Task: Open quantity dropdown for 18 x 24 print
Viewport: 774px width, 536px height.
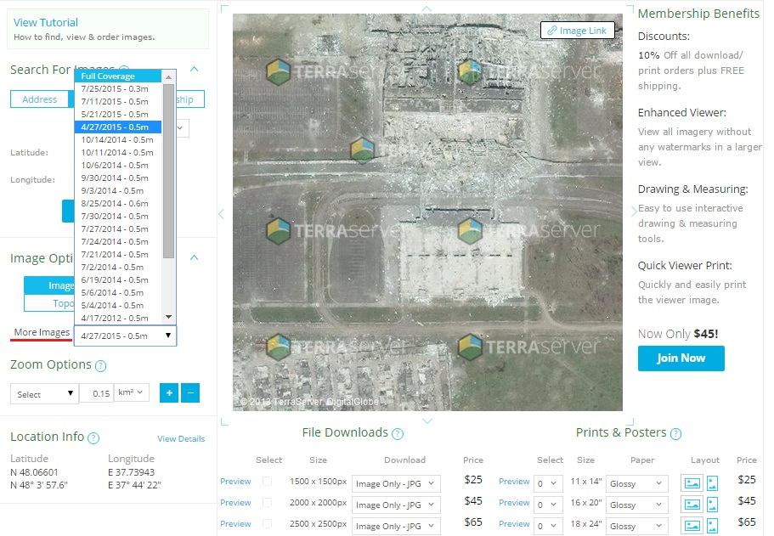Action: click(548, 526)
